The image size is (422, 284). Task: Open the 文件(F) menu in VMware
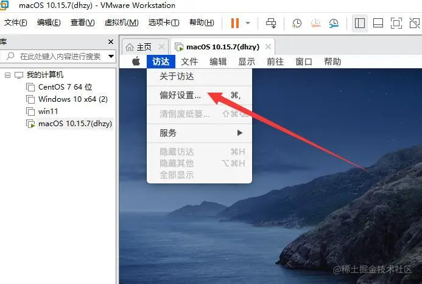pyautogui.click(x=16, y=23)
